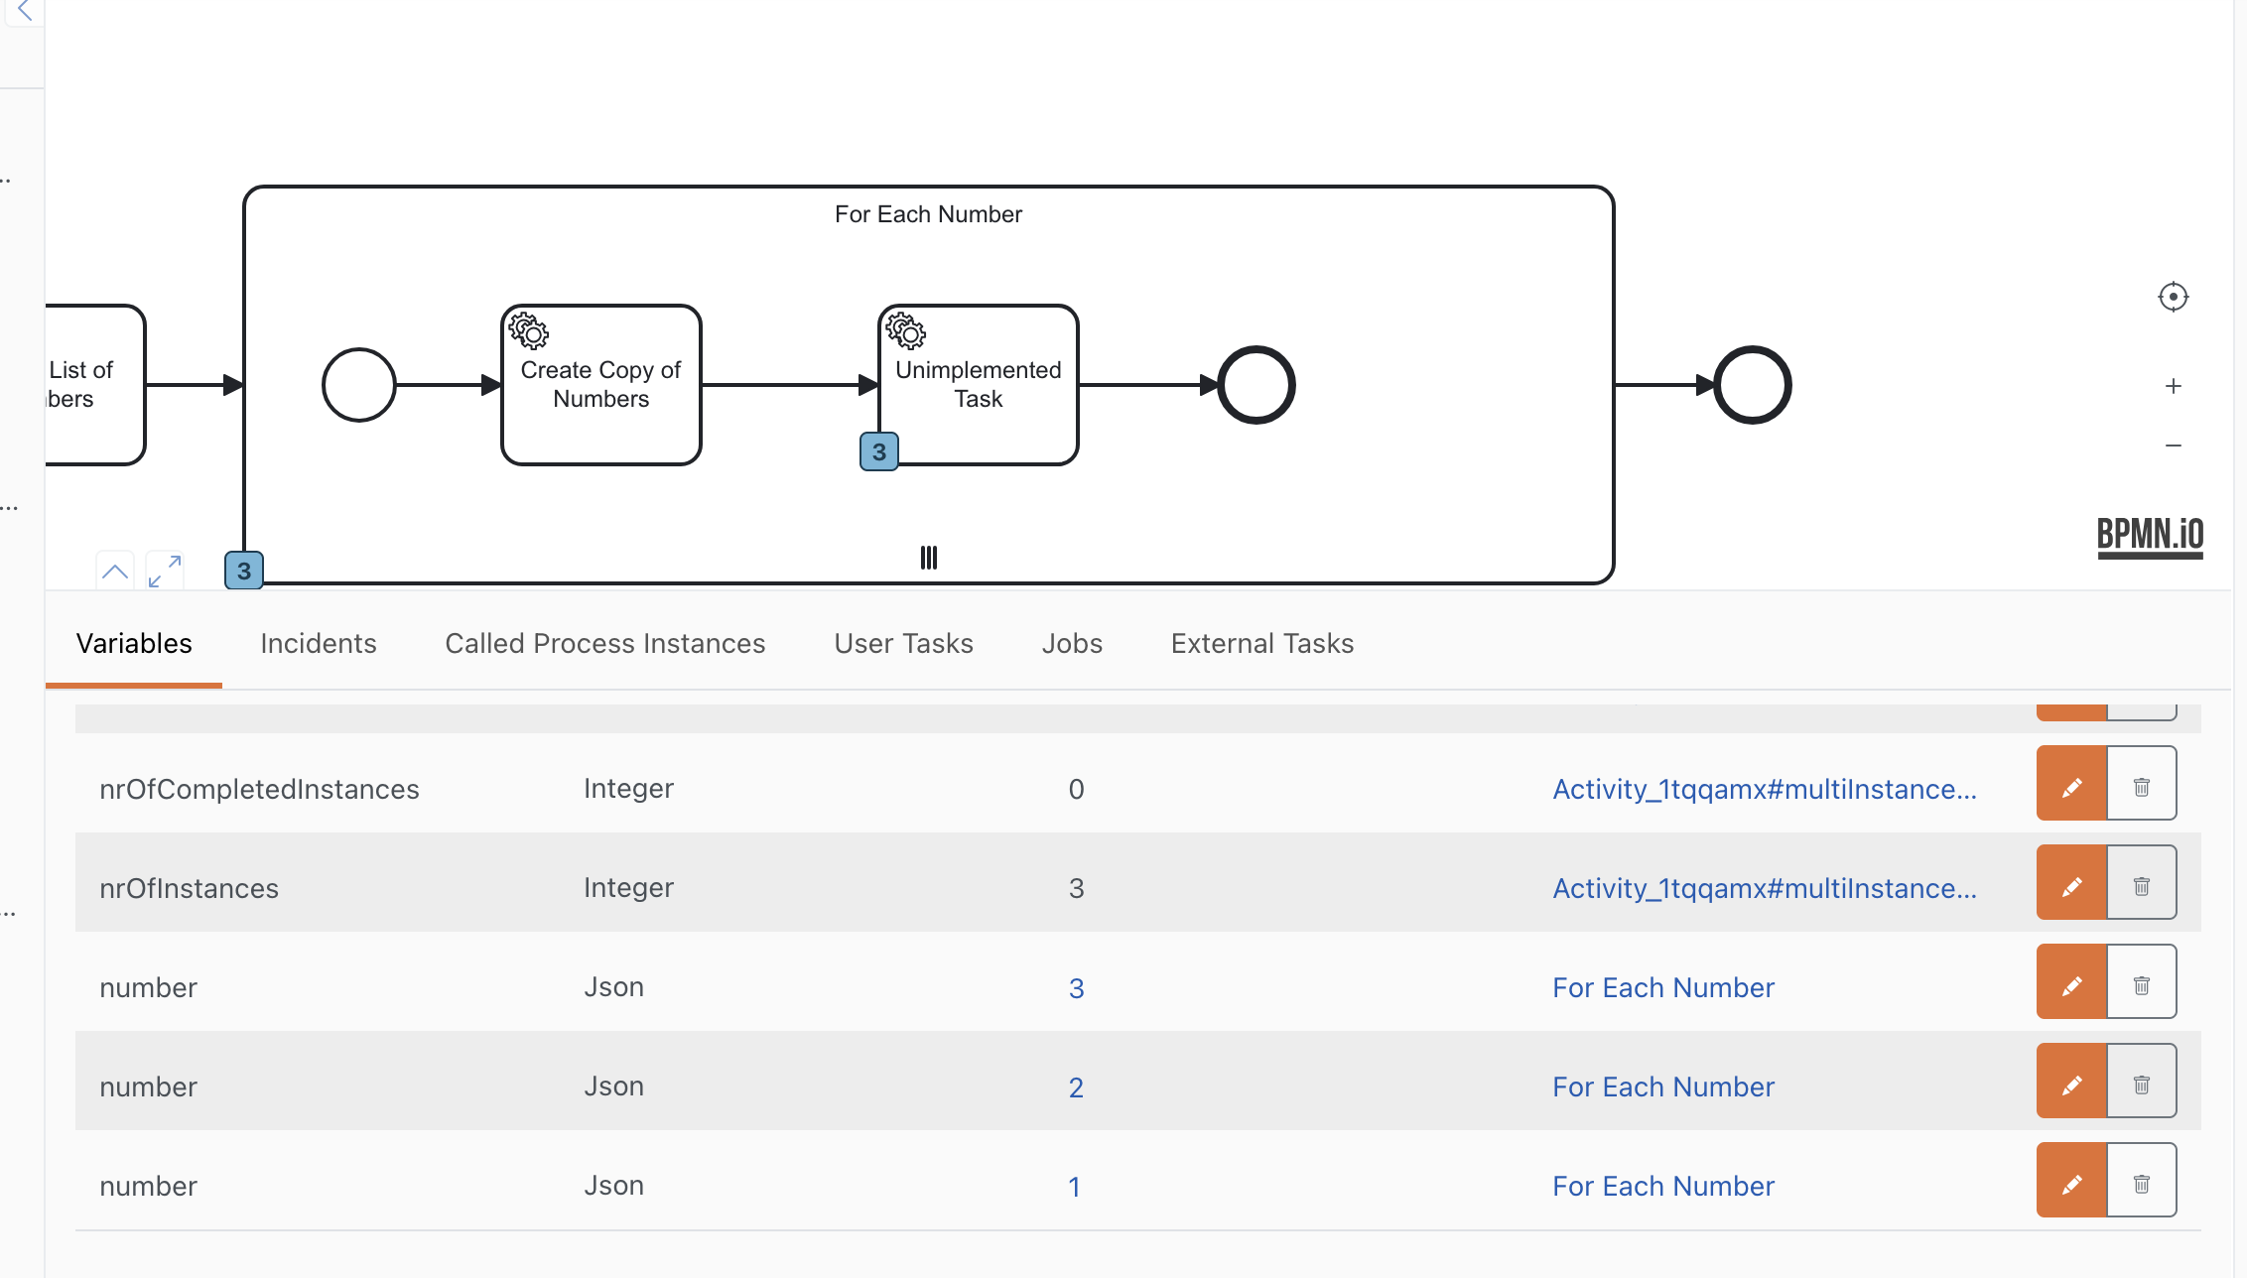Viewport: 2247px width, 1278px height.
Task: Select the Create Copy of Numbers task
Action: [600, 385]
